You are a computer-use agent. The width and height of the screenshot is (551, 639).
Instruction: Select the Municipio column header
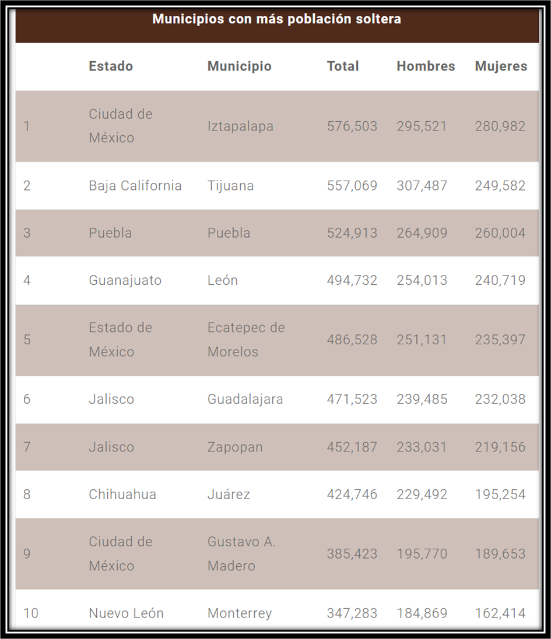point(240,66)
